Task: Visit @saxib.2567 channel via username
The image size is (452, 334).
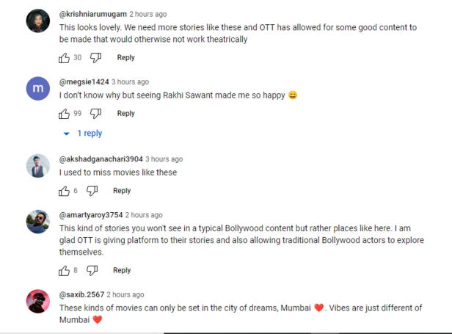Action: point(81,294)
